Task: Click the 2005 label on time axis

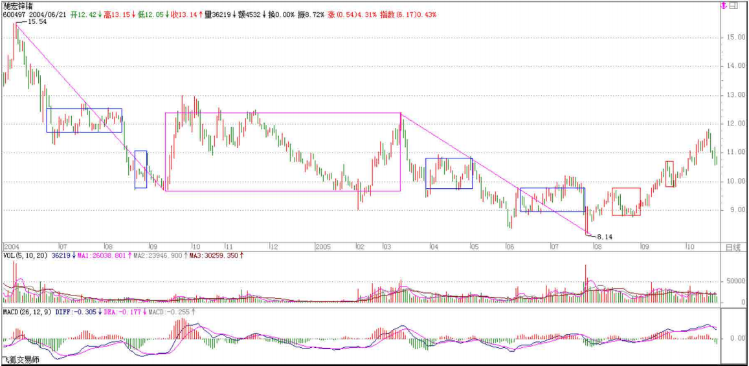Action: (x=323, y=247)
